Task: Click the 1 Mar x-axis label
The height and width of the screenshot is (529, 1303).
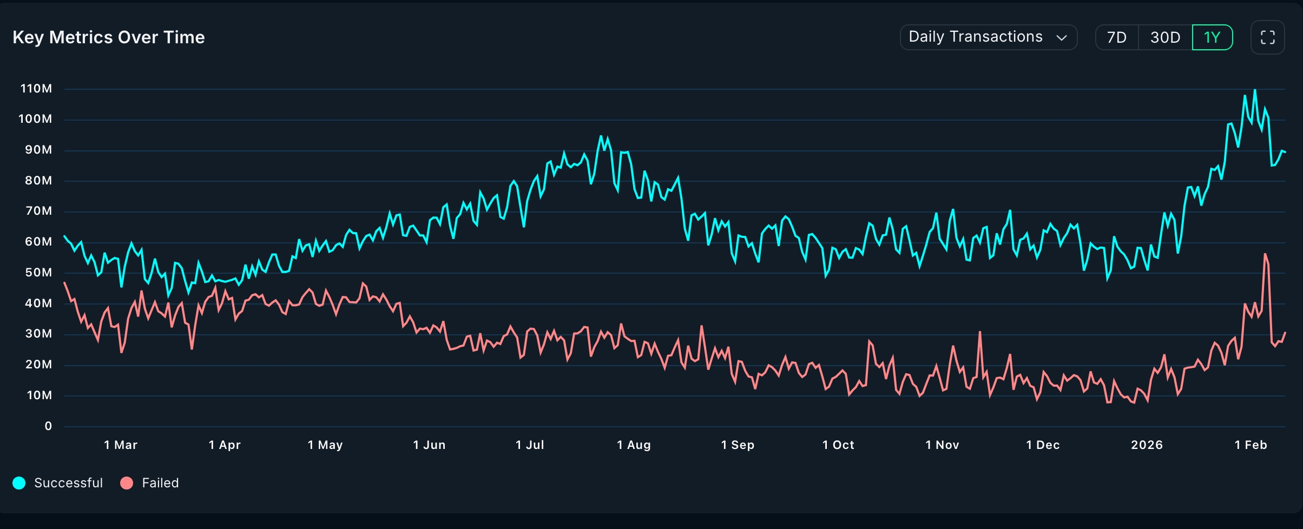Action: click(x=121, y=445)
